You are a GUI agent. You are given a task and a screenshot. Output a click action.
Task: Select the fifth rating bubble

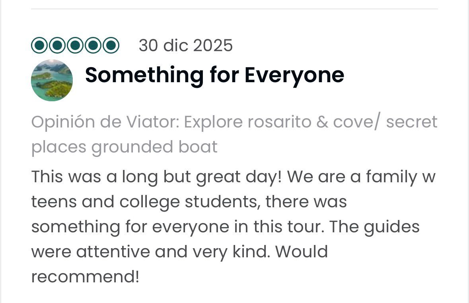click(x=111, y=45)
